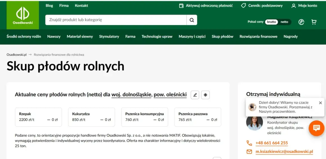Click the search magnifier button

click(x=192, y=20)
